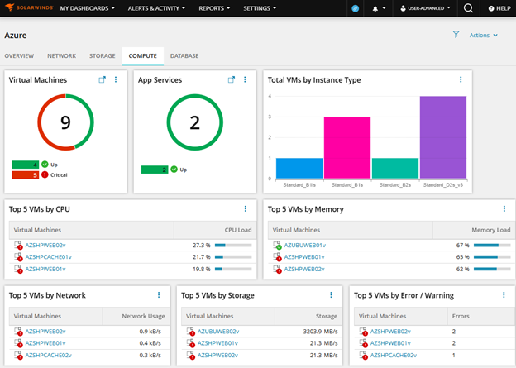Open the Reports menu
The width and height of the screenshot is (516, 368).
(214, 8)
